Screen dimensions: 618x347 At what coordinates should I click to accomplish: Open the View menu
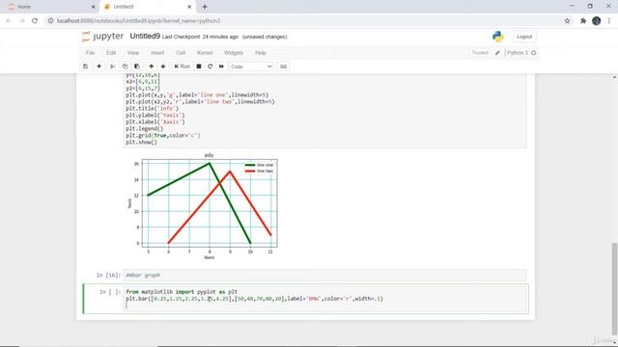point(133,53)
